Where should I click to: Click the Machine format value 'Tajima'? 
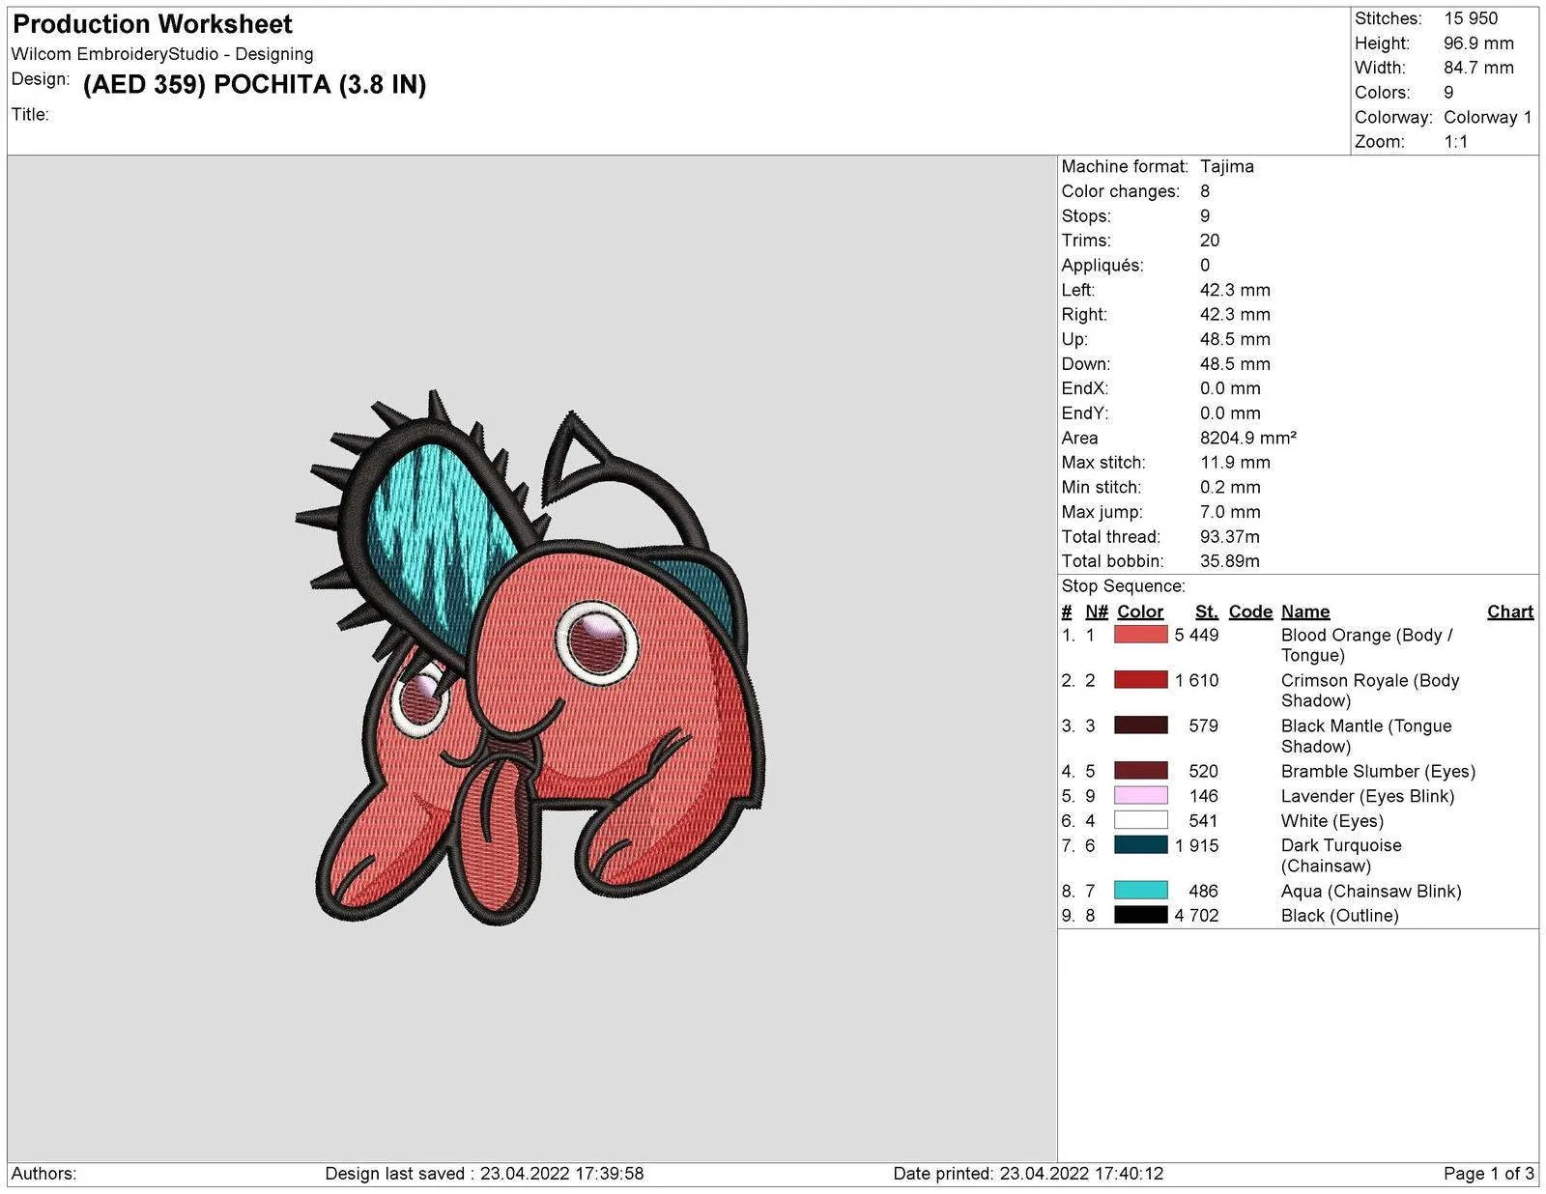click(1227, 166)
